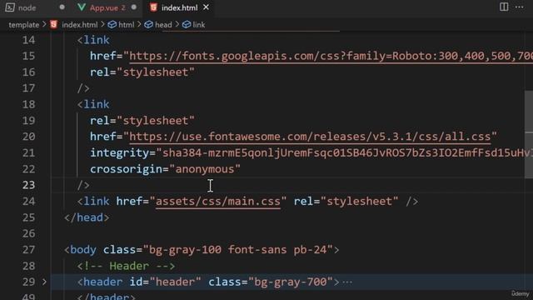Click the header id="header" attribute
Screen dimensions: 533x300
[x=166, y=282]
